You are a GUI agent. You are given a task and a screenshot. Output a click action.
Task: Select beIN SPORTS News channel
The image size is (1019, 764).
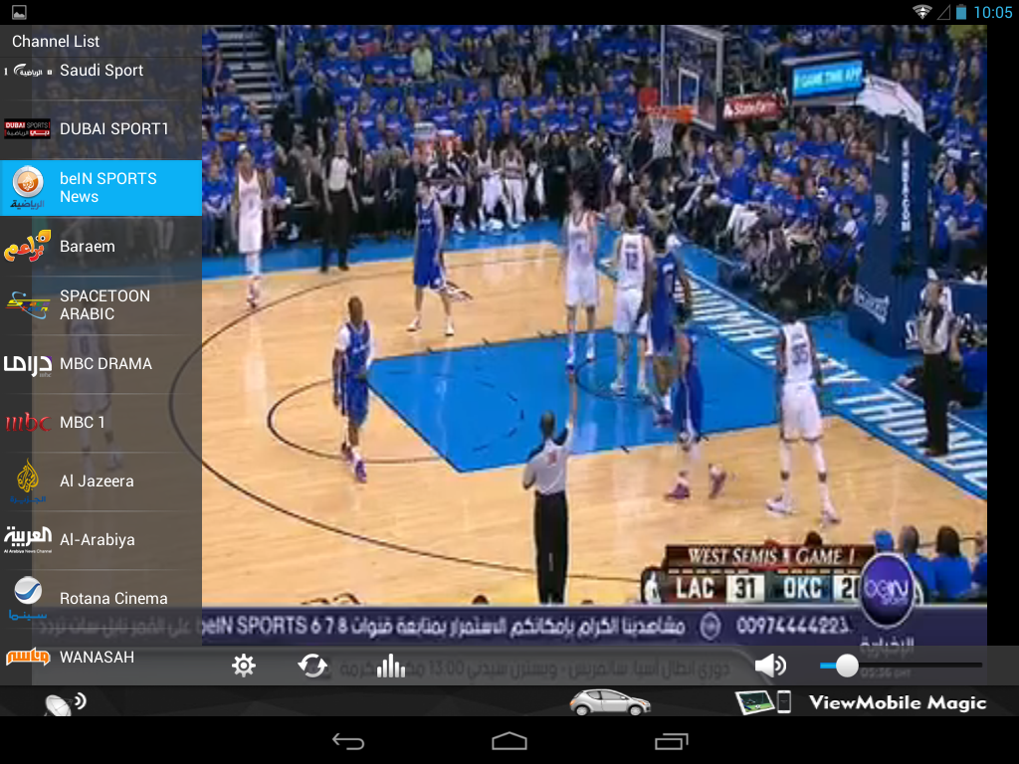tap(101, 188)
